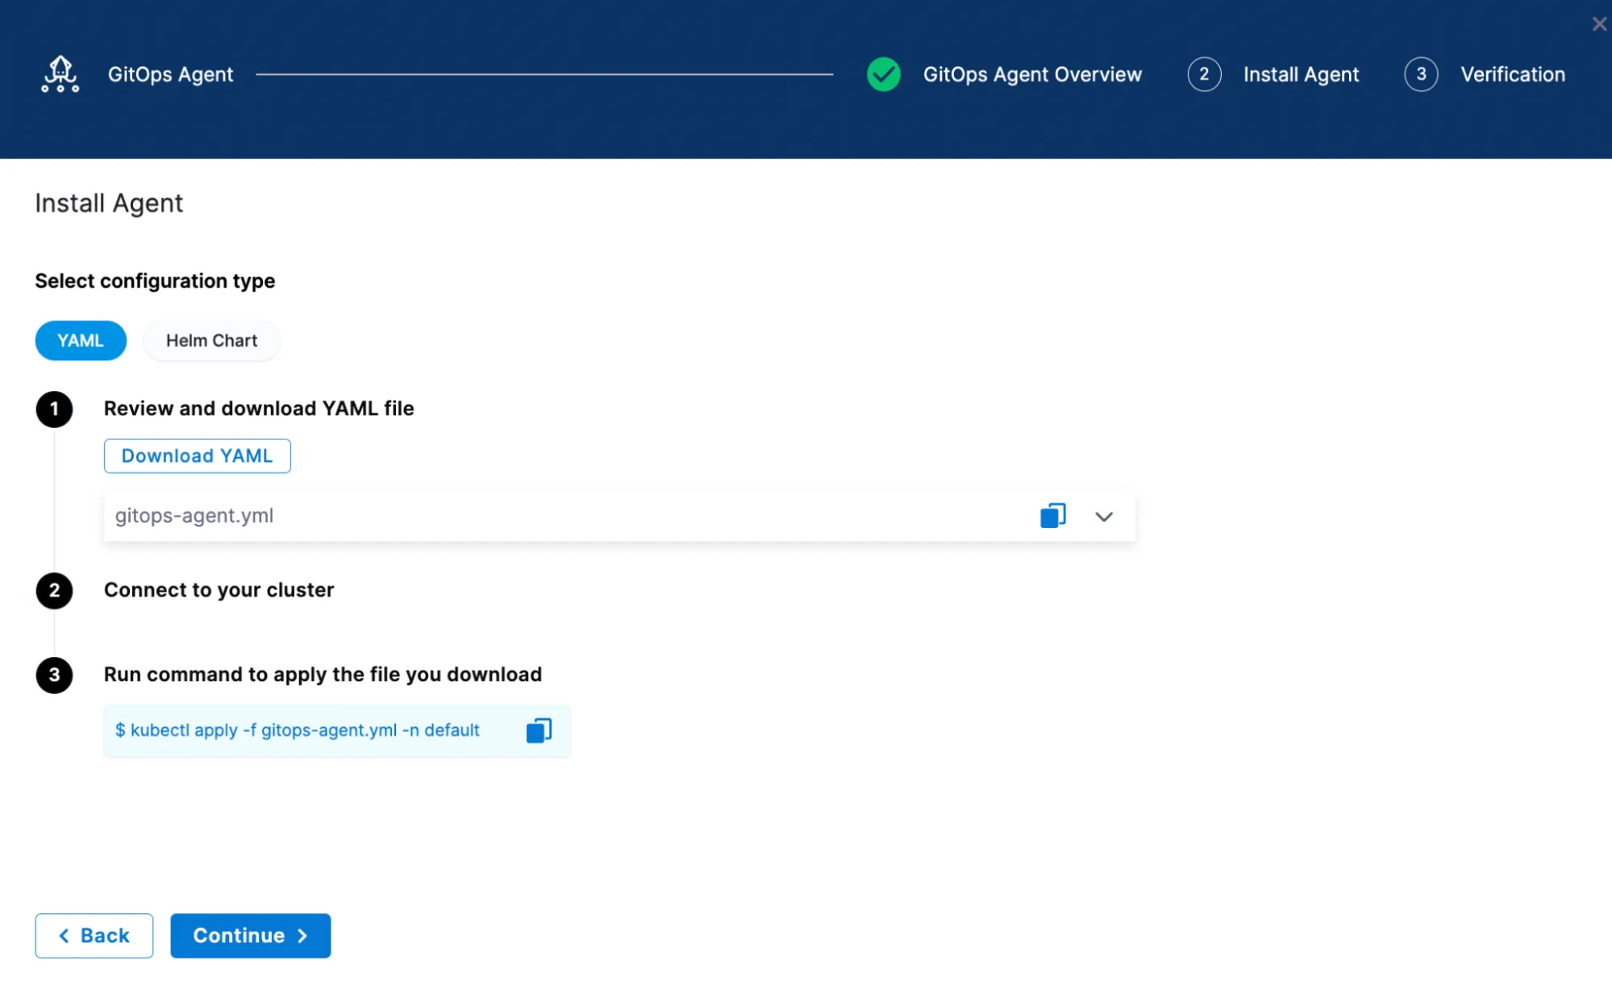This screenshot has height=985, width=1612.
Task: Click the Download YAML button
Action: [197, 455]
